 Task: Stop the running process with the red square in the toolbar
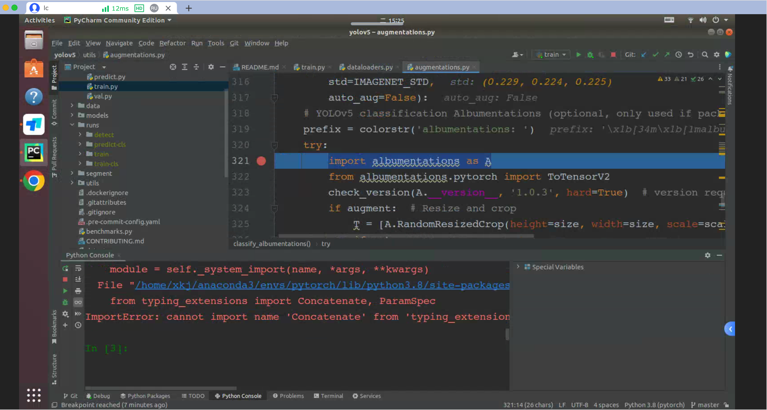pyautogui.click(x=613, y=55)
